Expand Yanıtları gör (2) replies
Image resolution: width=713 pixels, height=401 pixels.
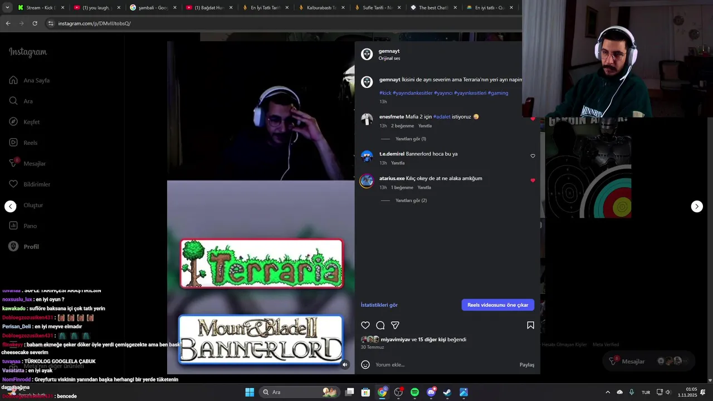pyautogui.click(x=411, y=200)
